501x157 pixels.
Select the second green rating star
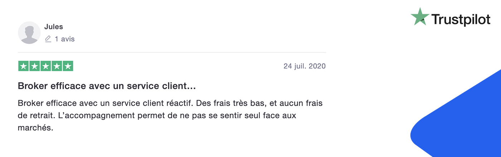34,66
